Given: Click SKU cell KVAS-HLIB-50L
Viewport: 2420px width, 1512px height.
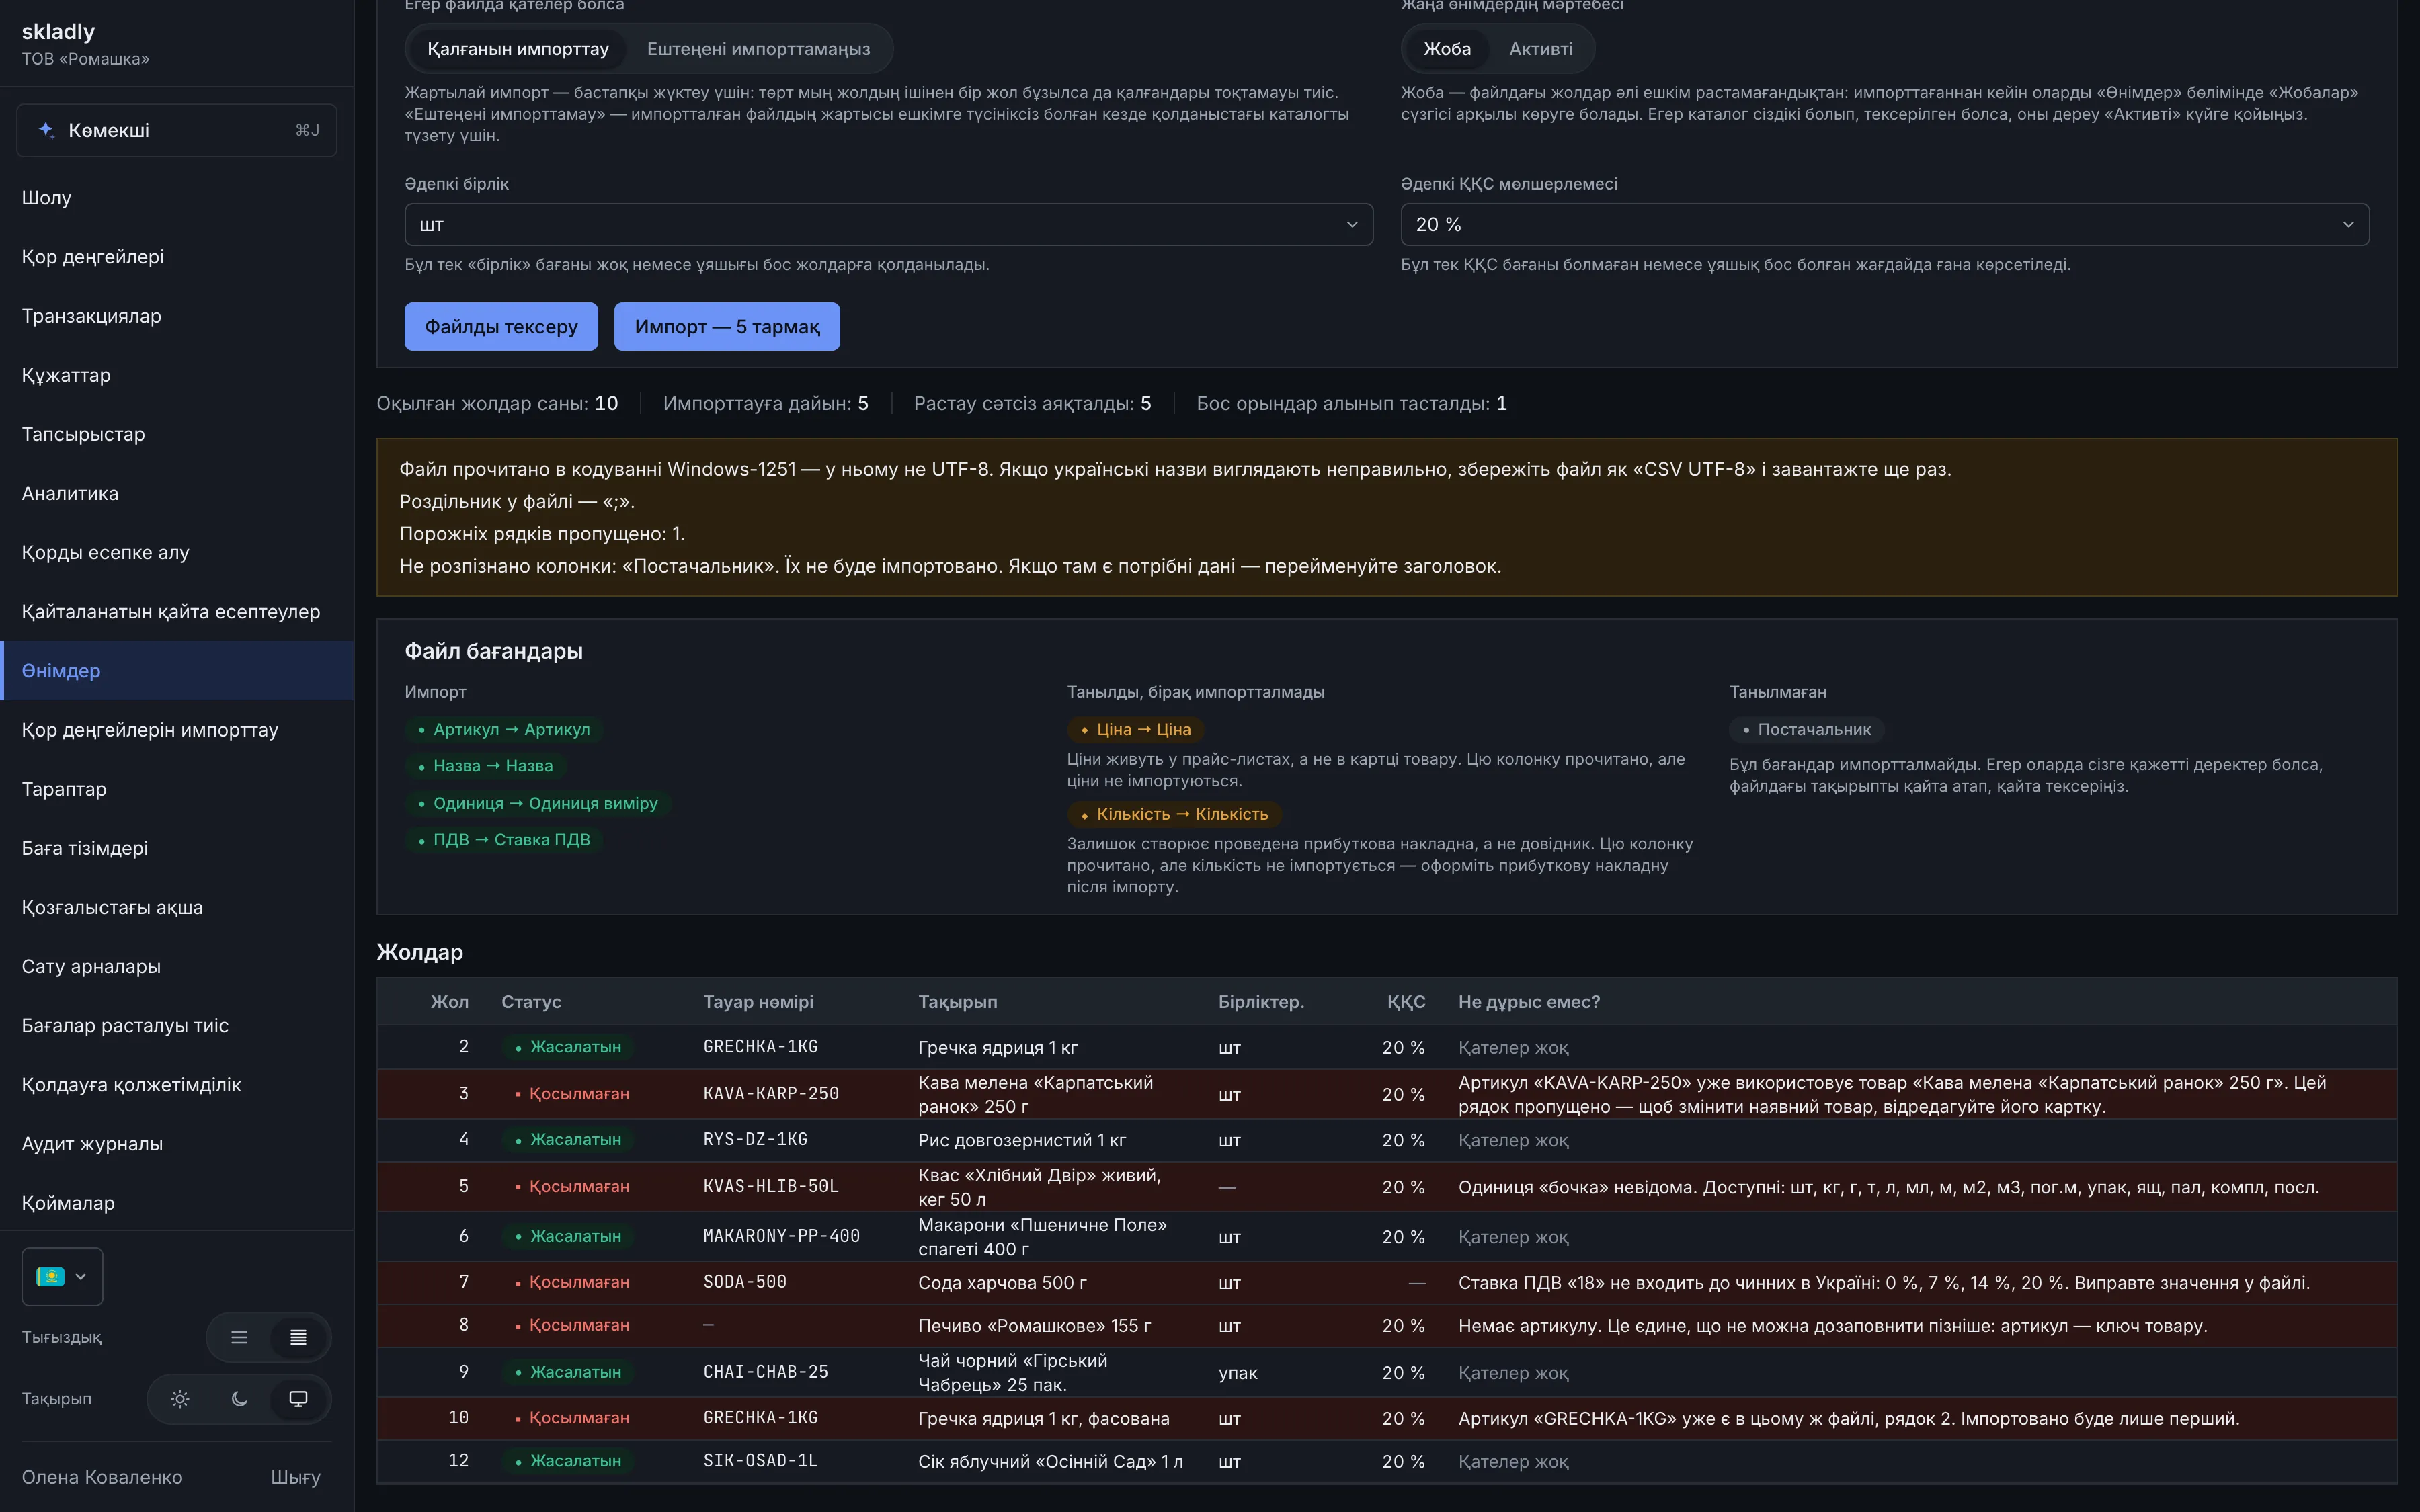Looking at the screenshot, I should [x=771, y=1187].
